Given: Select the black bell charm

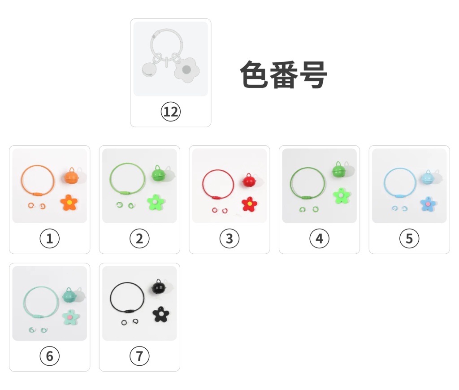Looking at the screenshot, I should (158, 287).
